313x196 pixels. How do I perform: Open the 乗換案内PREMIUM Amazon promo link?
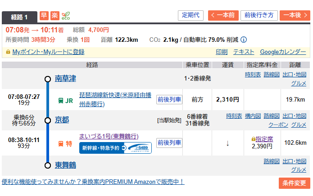(93, 182)
